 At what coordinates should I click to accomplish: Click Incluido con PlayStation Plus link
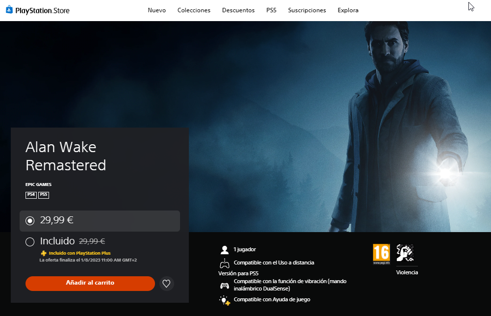coord(79,253)
